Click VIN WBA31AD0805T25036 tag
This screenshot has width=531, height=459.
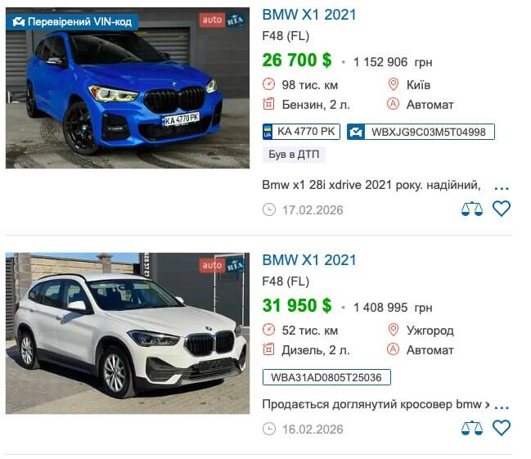[326, 377]
